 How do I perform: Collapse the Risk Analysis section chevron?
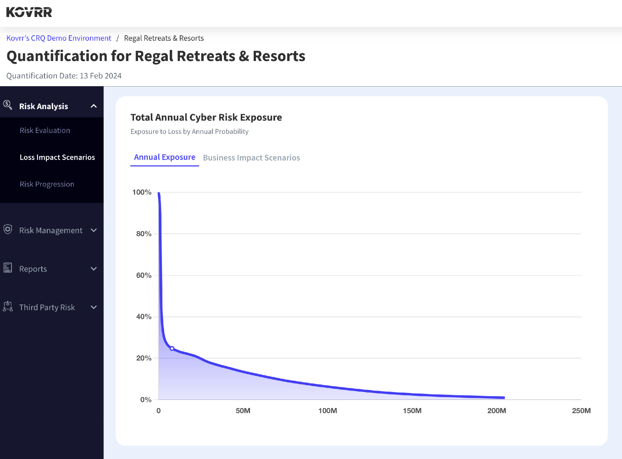tap(94, 106)
